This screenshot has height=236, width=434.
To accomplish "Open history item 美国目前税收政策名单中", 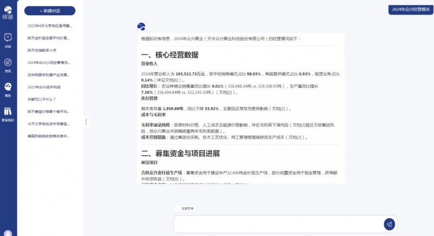I will pyautogui.click(x=49, y=136).
